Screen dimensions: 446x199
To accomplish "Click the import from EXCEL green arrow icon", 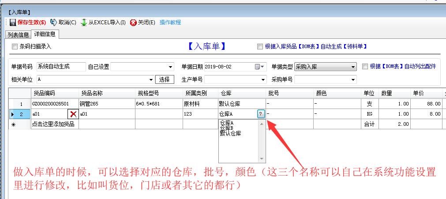I will pos(84,23).
